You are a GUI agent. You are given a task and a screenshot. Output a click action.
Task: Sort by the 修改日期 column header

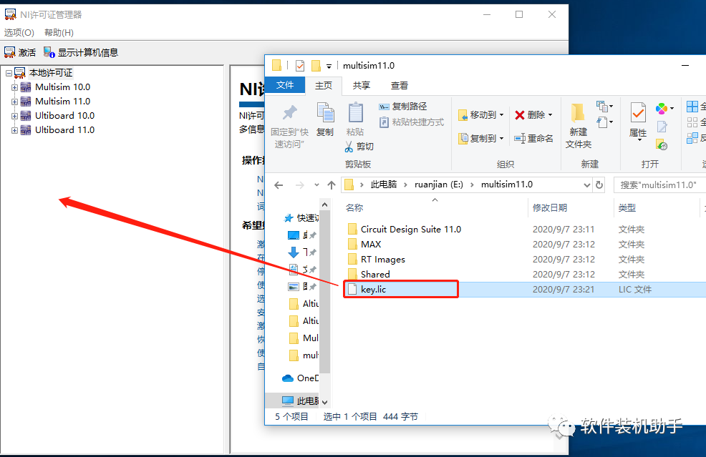pos(550,208)
